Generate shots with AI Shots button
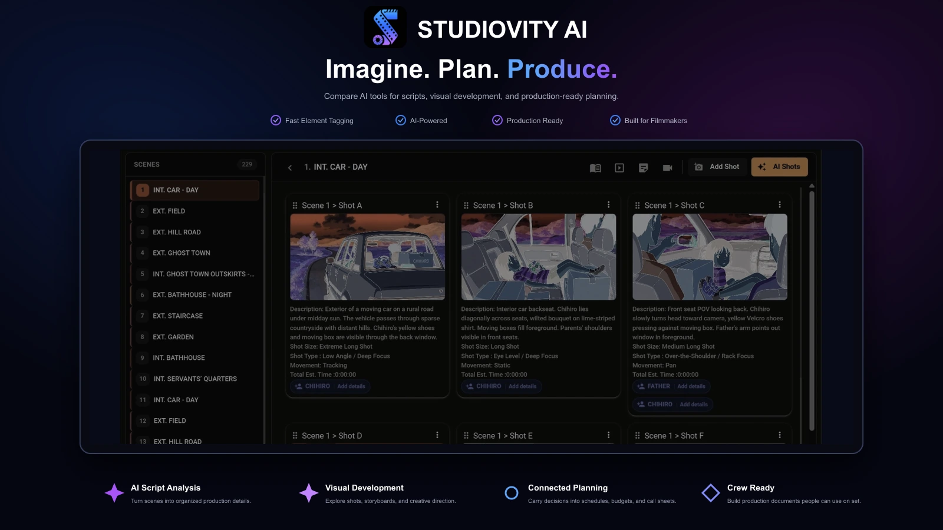Viewport: 943px width, 530px height. (779, 167)
